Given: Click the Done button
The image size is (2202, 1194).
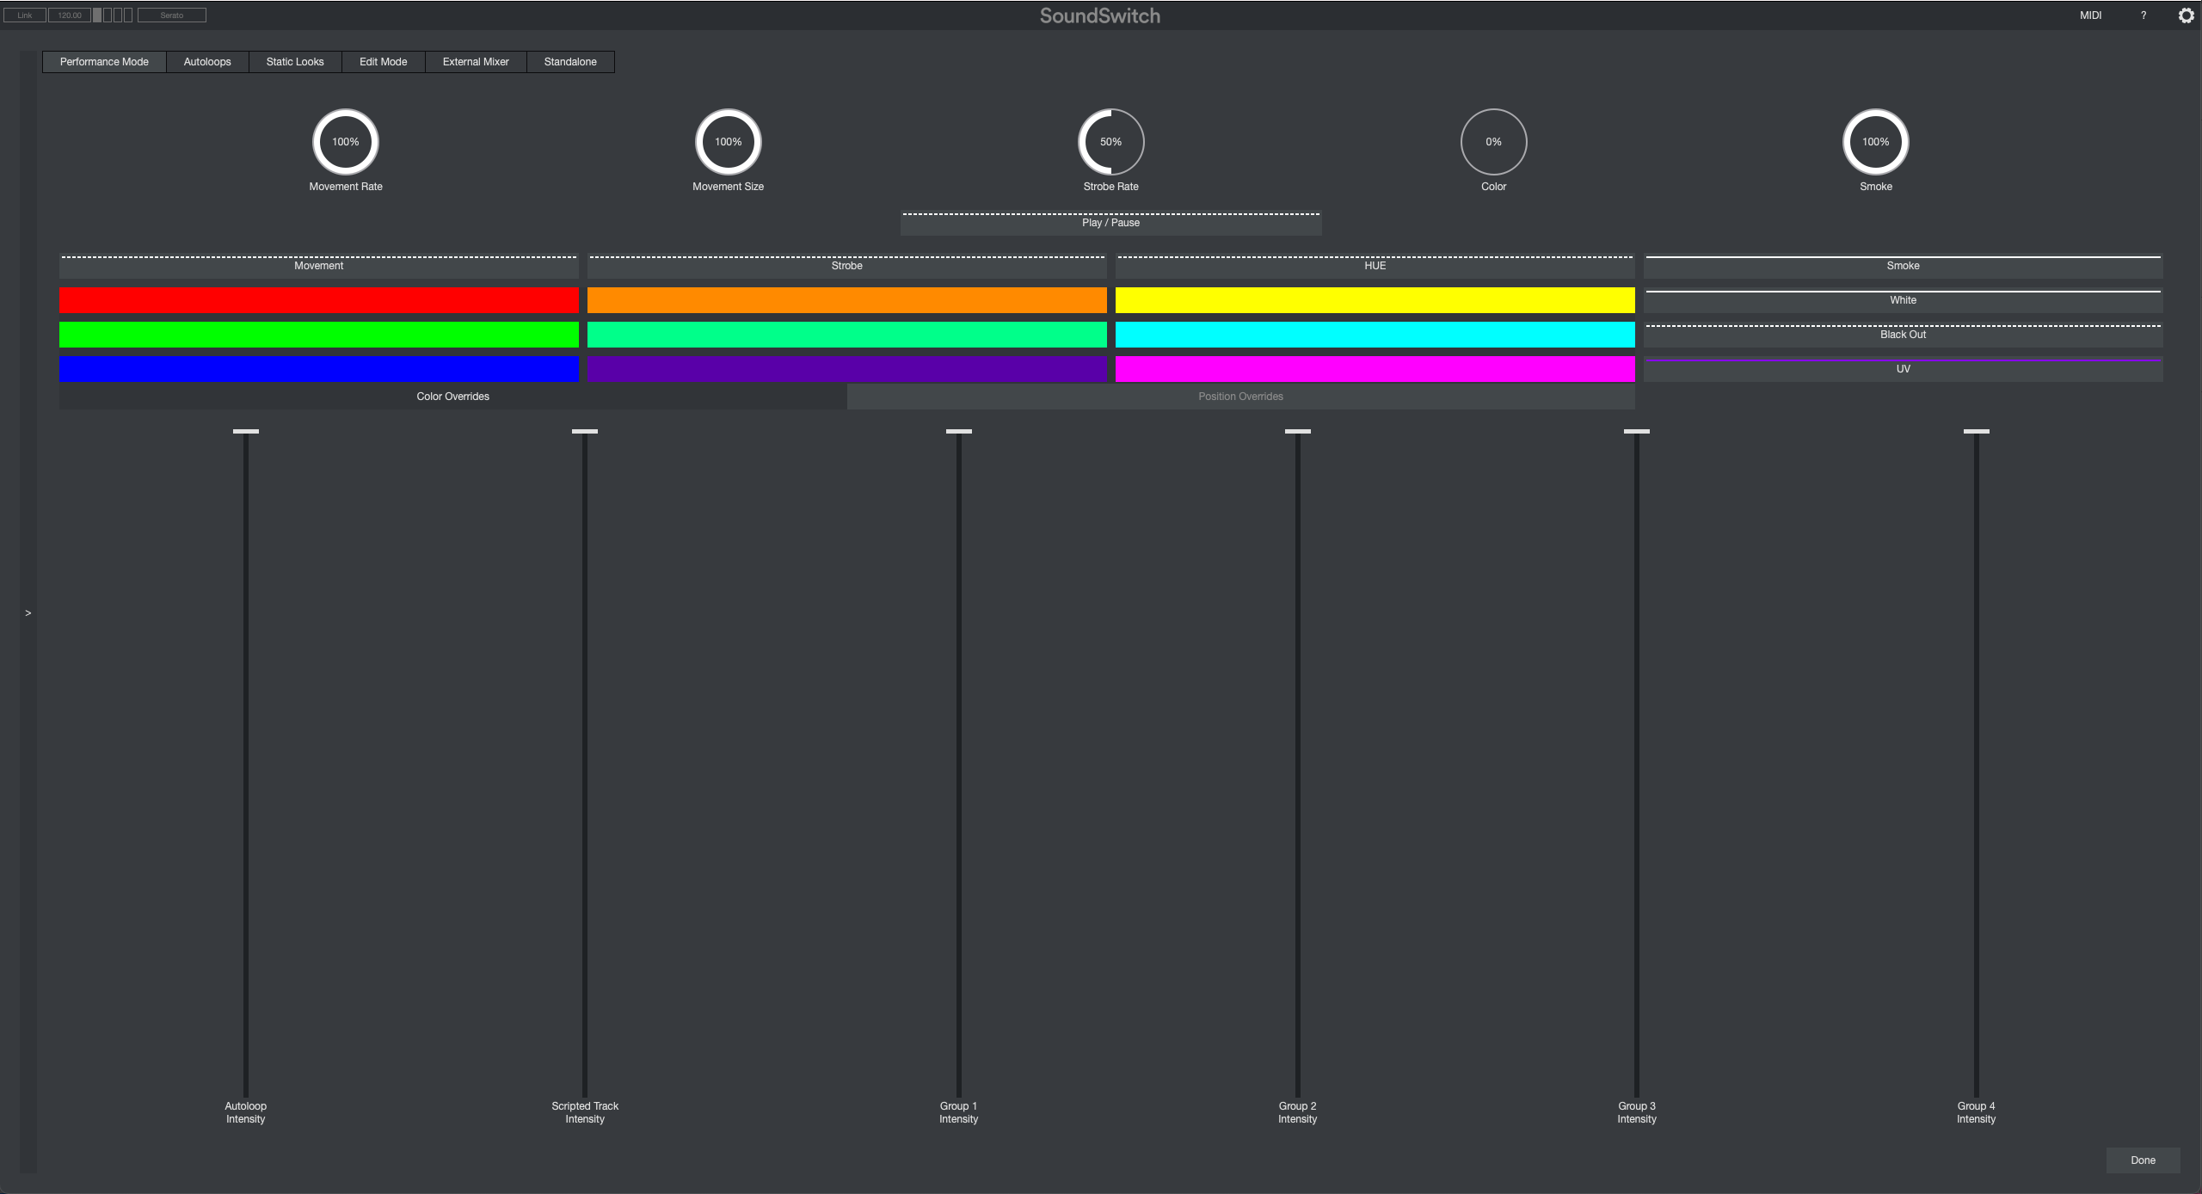Looking at the screenshot, I should click(x=2144, y=1160).
